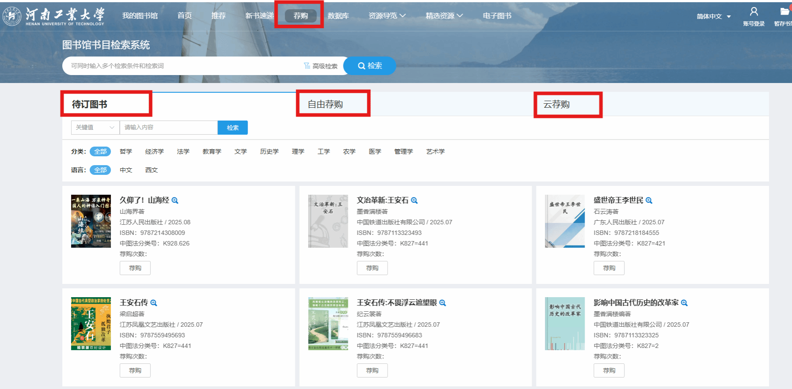This screenshot has width=792, height=389.
Task: Open the temporary bookshelf folder icon
Action: [x=785, y=12]
